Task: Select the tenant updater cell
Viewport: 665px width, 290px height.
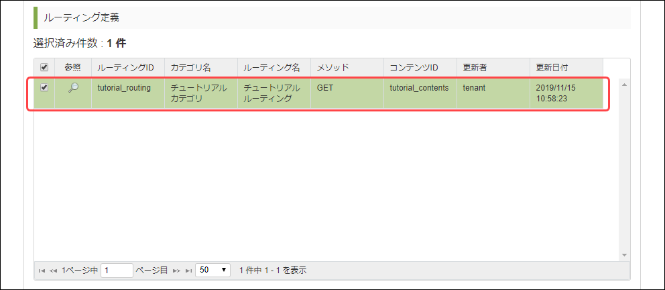Action: click(x=493, y=93)
